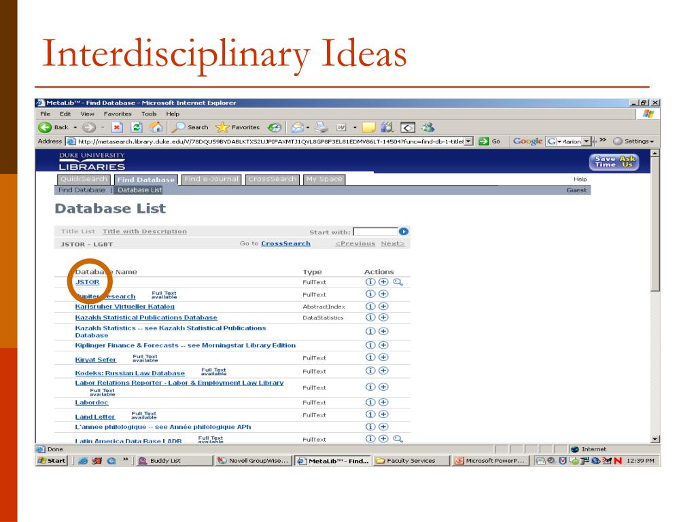
Task: Click the Windows Start button
Action: 52,461
